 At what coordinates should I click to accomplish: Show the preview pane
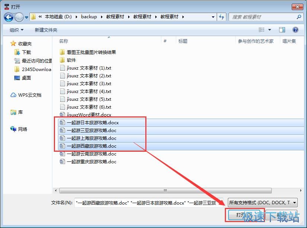pos(282,29)
